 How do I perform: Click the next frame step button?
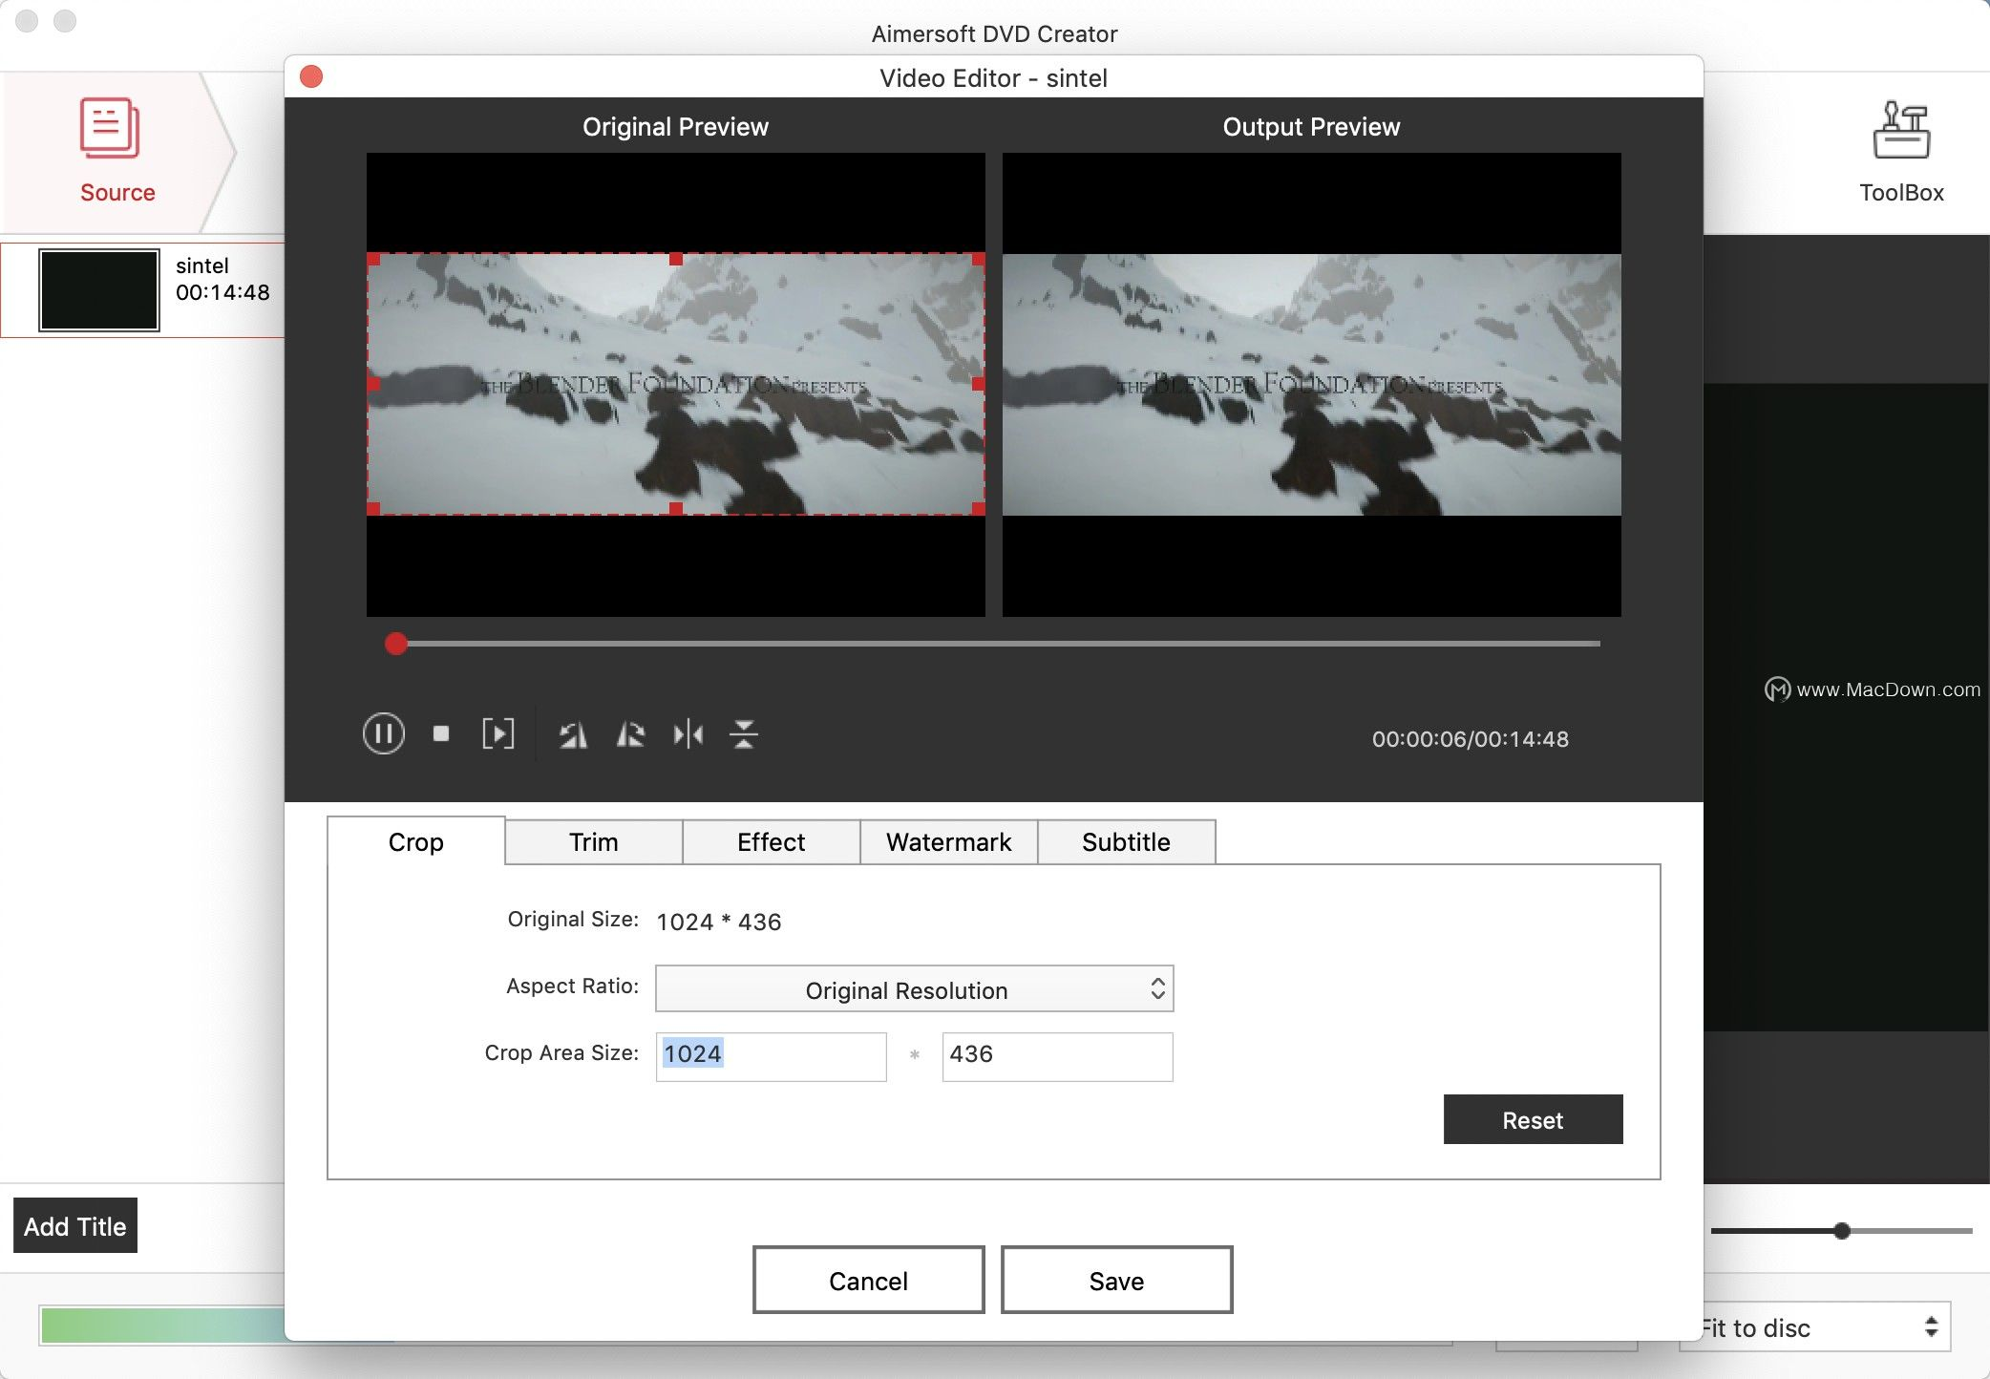(497, 733)
